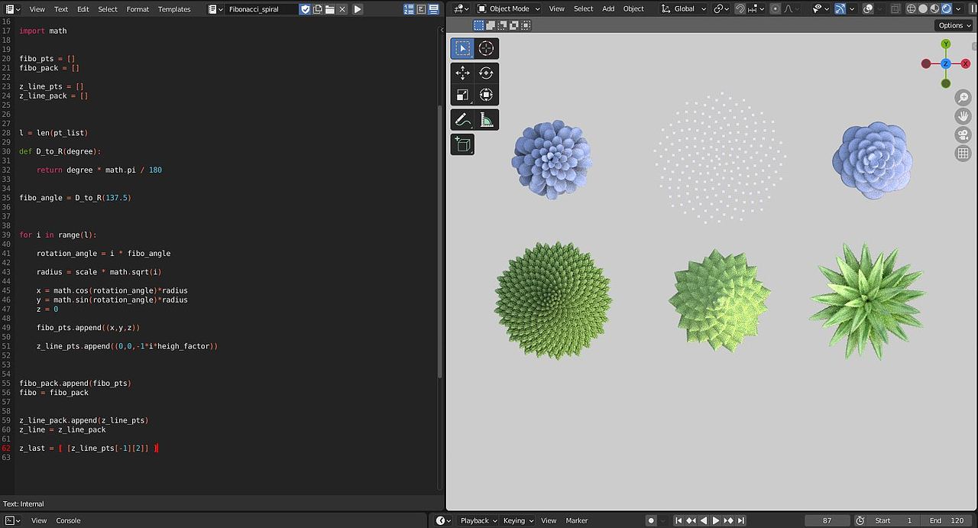
Task: Toggle word wrap in text editor
Action: pyautogui.click(x=421, y=9)
